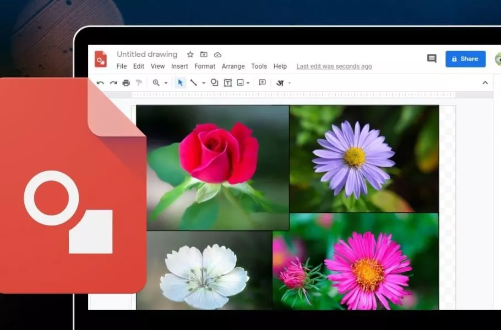Image resolution: width=501 pixels, height=330 pixels.
Task: Open the Help menu
Action: (280, 66)
